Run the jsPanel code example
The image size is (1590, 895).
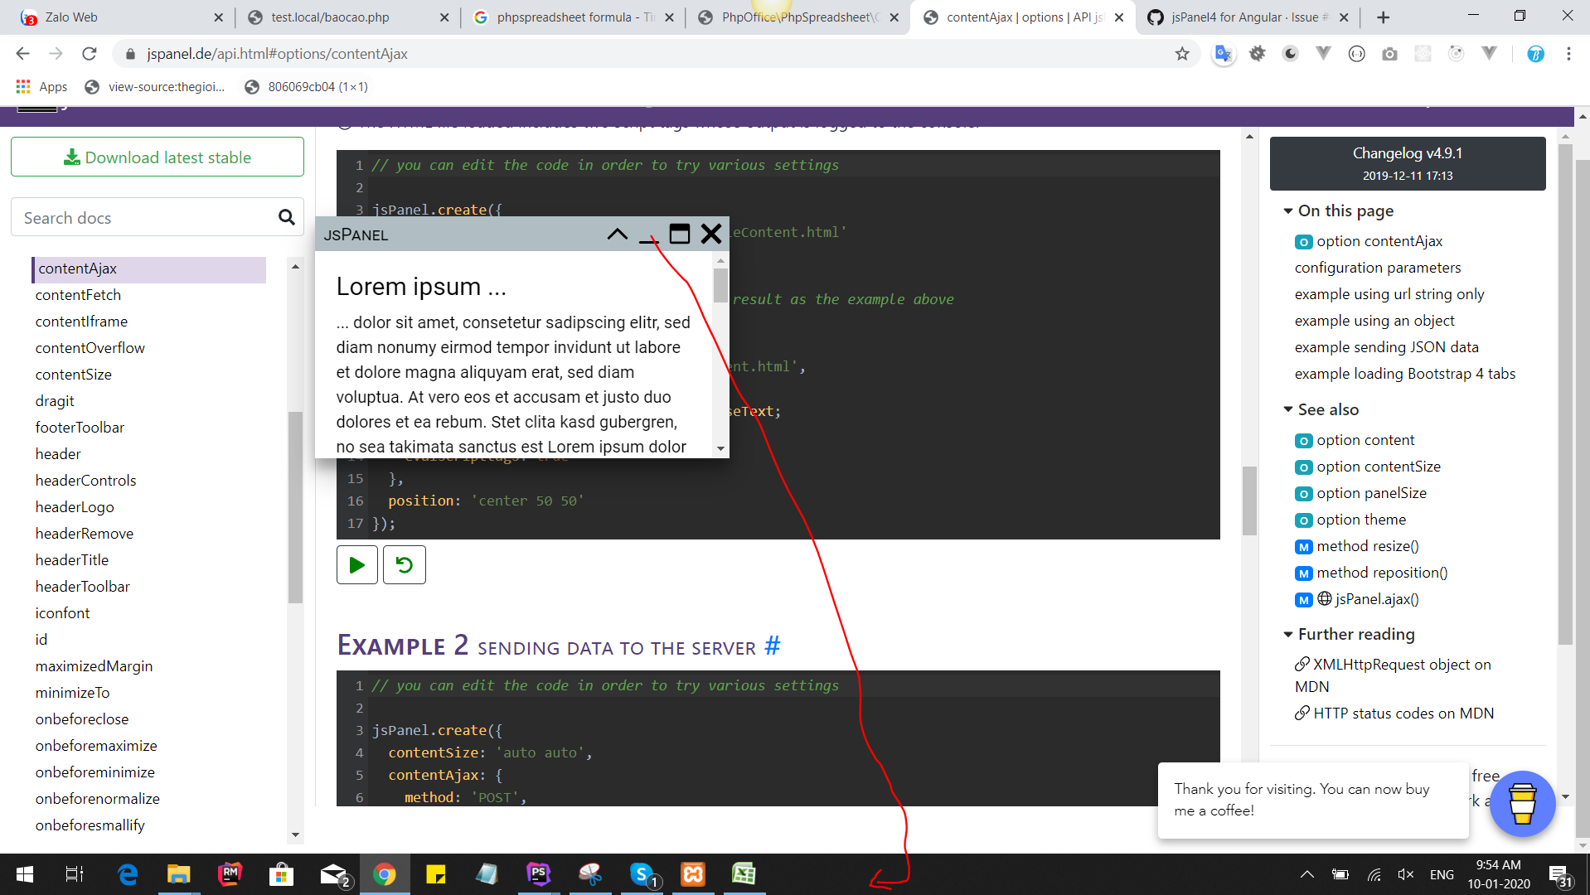click(356, 564)
